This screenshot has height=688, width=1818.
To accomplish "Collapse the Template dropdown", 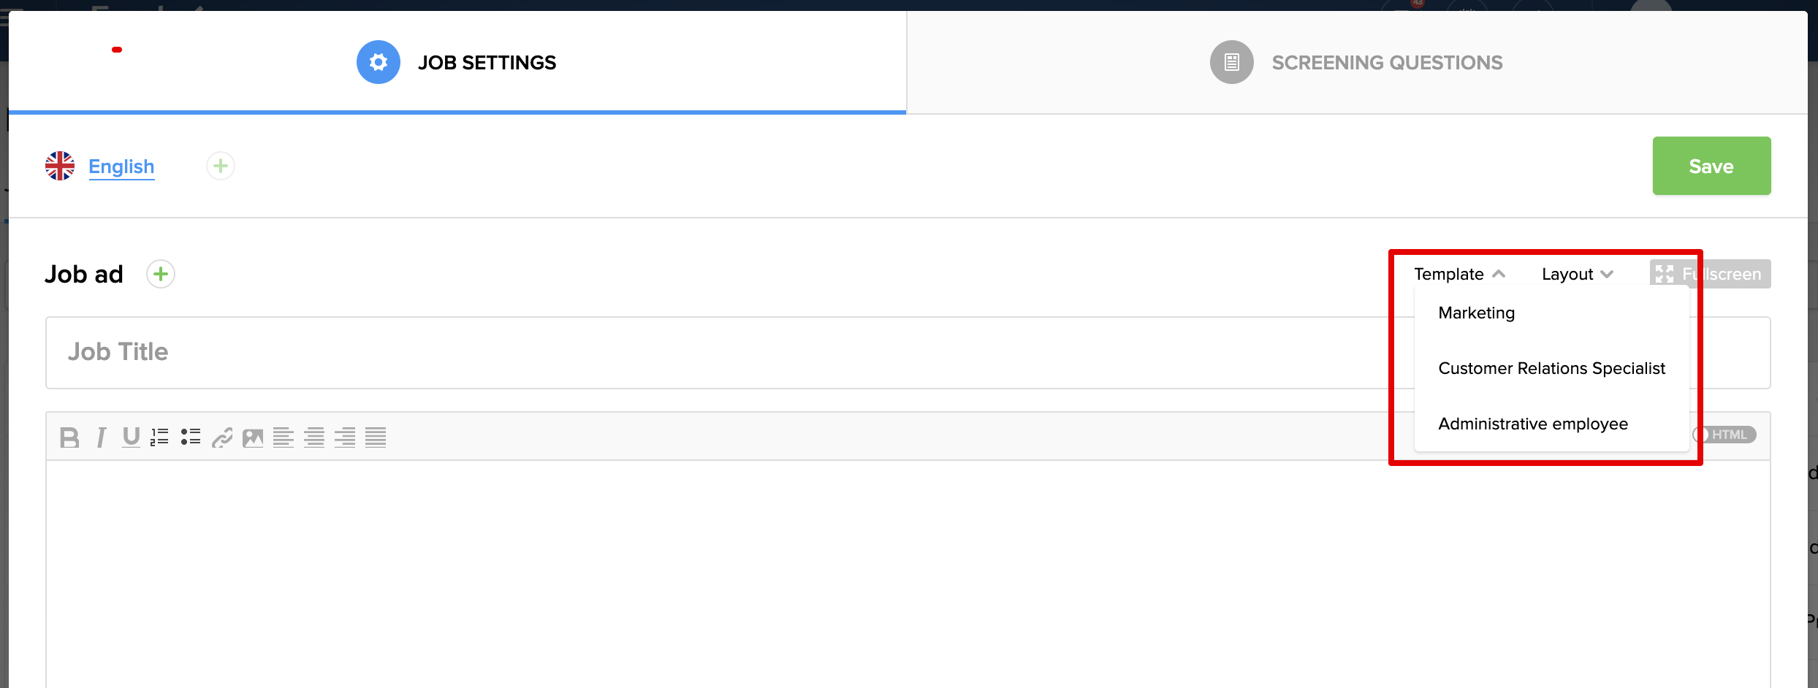I will click(x=1459, y=274).
